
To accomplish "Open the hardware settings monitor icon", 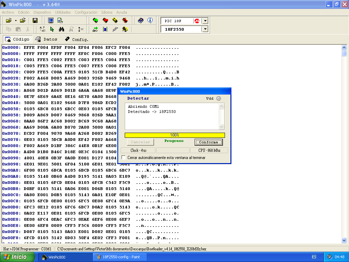I will click(x=51, y=20).
